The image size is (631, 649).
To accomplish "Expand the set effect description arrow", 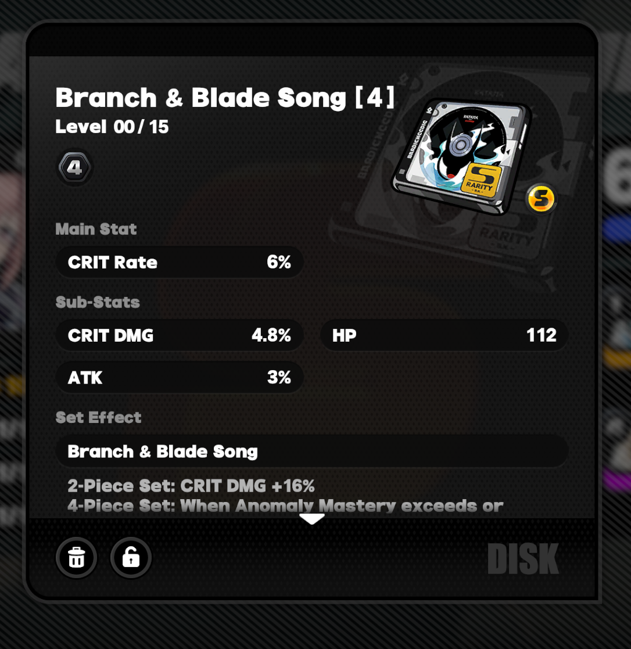I will click(312, 519).
